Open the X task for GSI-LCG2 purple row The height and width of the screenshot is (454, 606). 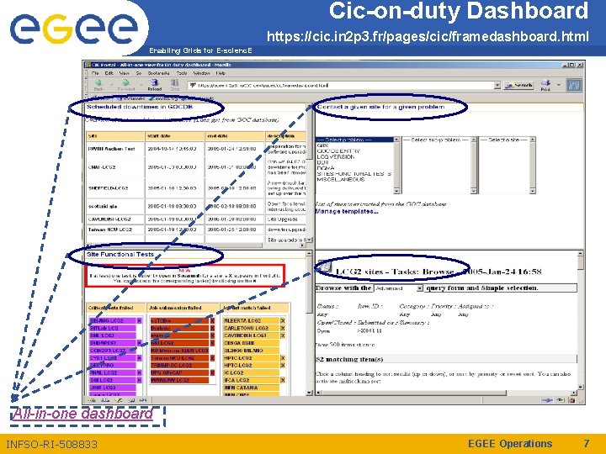pyautogui.click(x=139, y=380)
